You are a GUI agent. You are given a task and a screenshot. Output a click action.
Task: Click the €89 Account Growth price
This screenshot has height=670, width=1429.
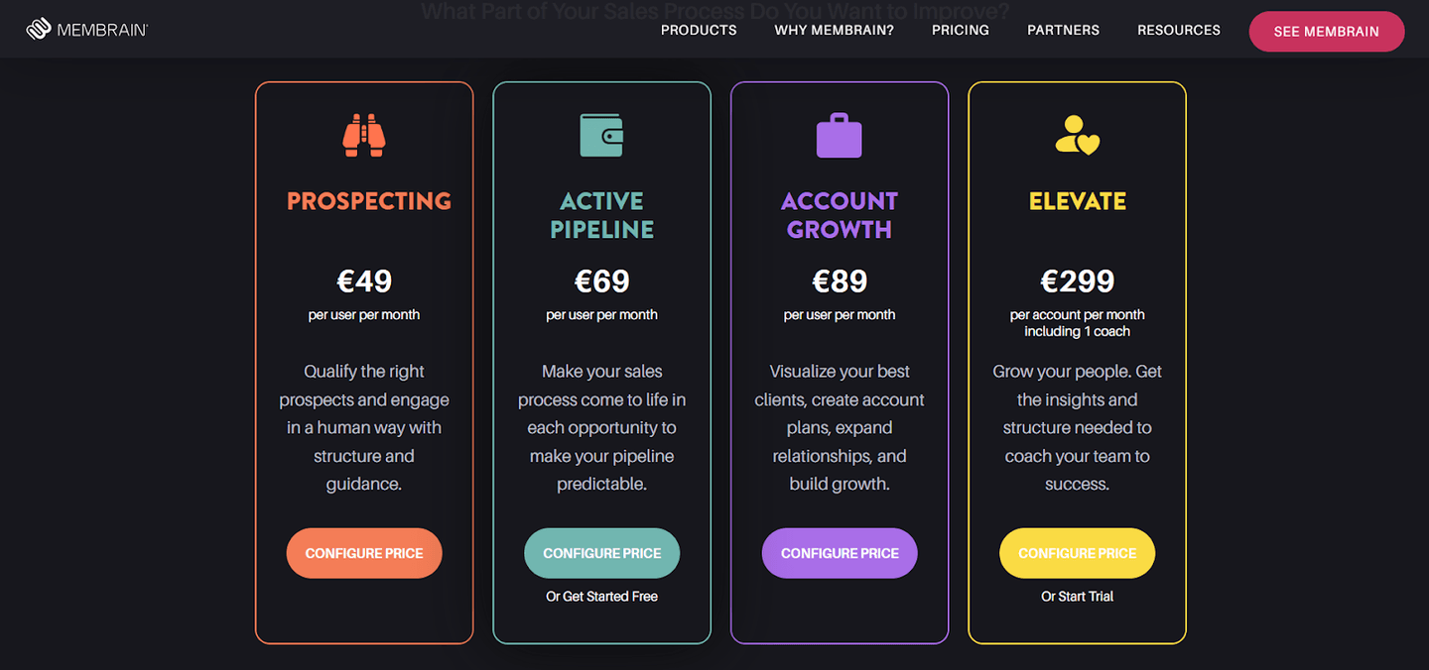(840, 281)
